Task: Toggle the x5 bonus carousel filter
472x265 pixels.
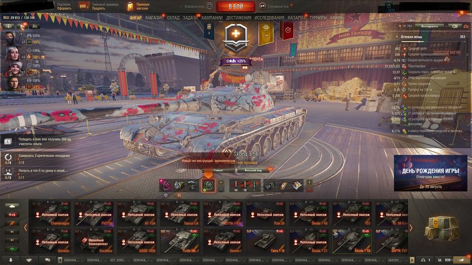Action: click(x=12, y=215)
